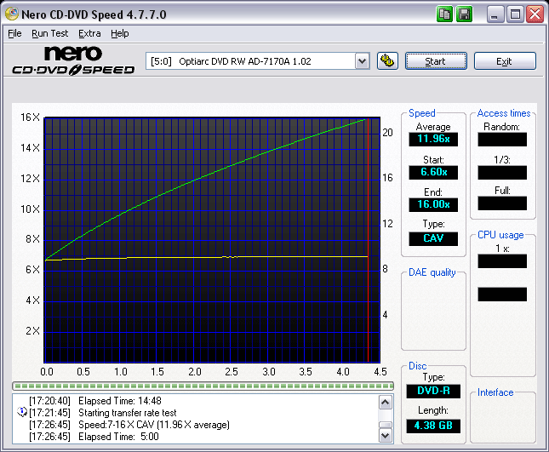Open the Extra menu
The height and width of the screenshot is (452, 549).
click(x=89, y=33)
